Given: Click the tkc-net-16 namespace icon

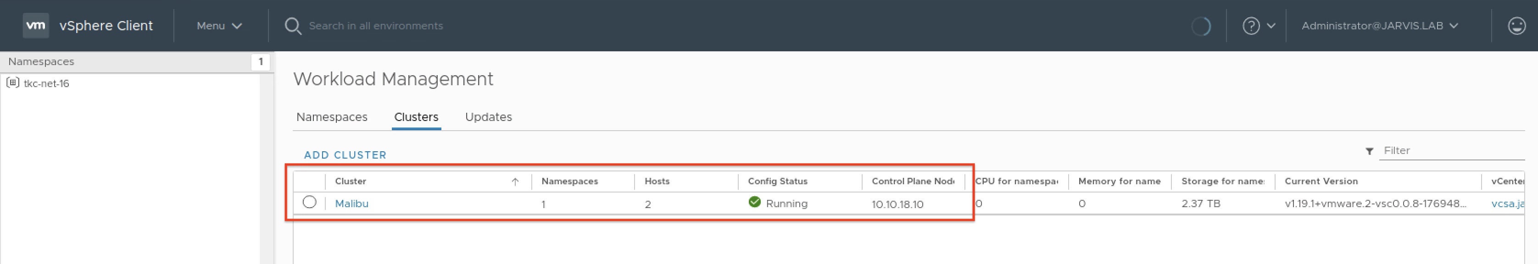Looking at the screenshot, I should pyautogui.click(x=12, y=83).
